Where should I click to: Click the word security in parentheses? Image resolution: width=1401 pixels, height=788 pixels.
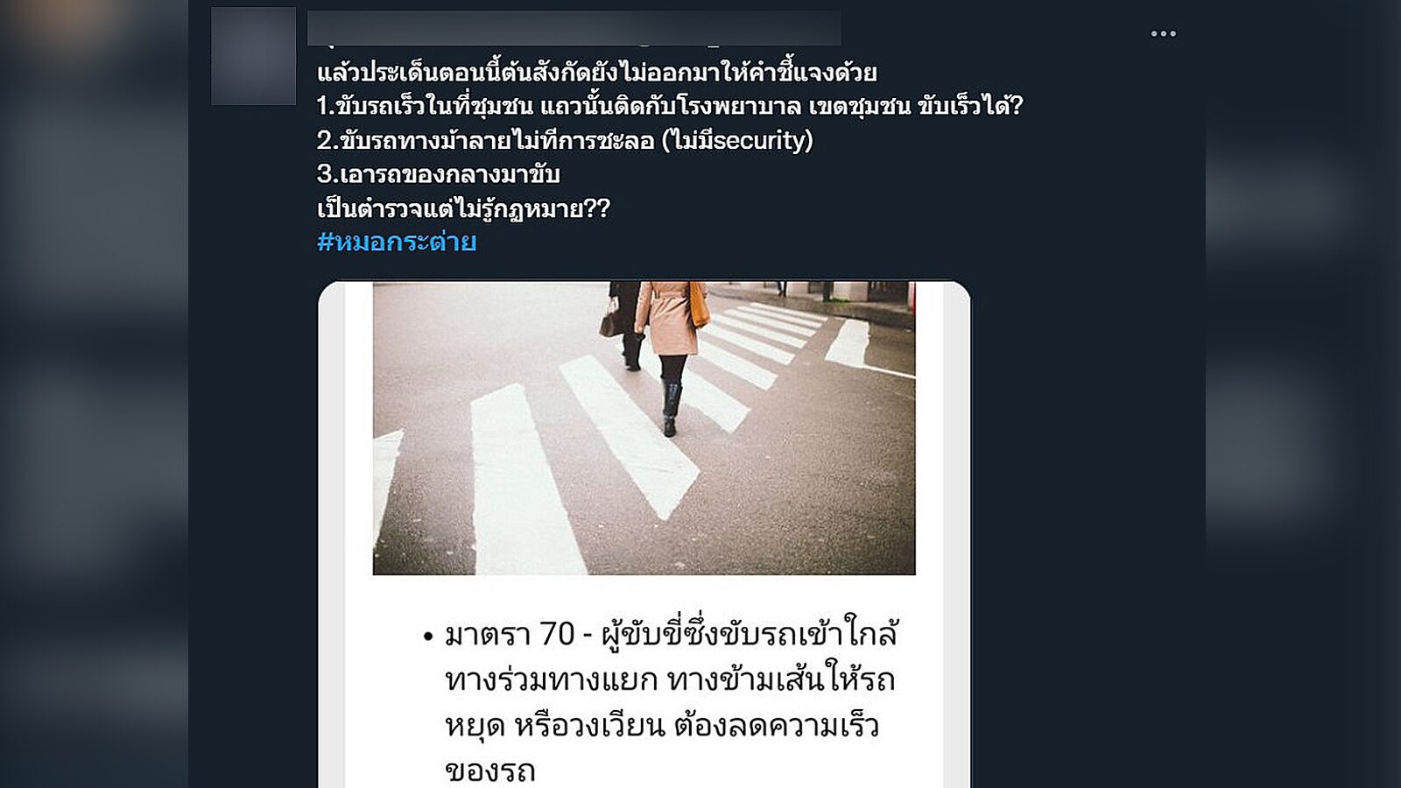[760, 140]
